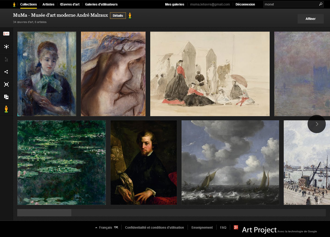Click the Art Project logo
Screen dimensions: 330x237
259,230
